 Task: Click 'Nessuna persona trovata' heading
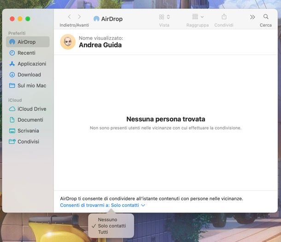[x=166, y=119]
